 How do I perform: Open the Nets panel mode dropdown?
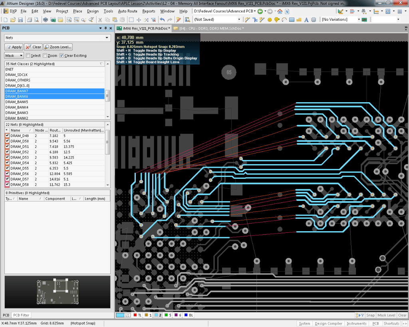[107, 38]
